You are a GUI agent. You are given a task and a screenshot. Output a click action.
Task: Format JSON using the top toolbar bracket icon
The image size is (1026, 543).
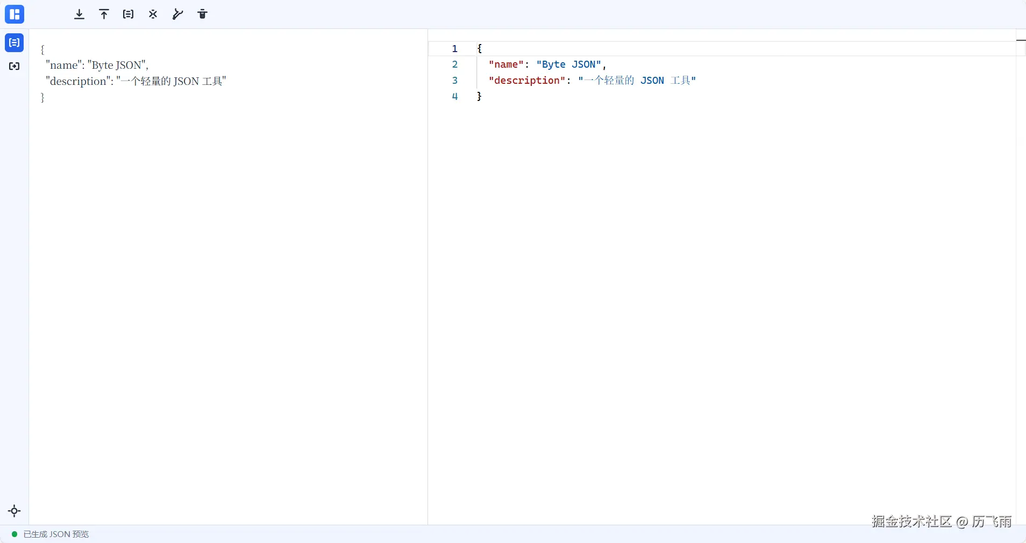click(x=128, y=15)
